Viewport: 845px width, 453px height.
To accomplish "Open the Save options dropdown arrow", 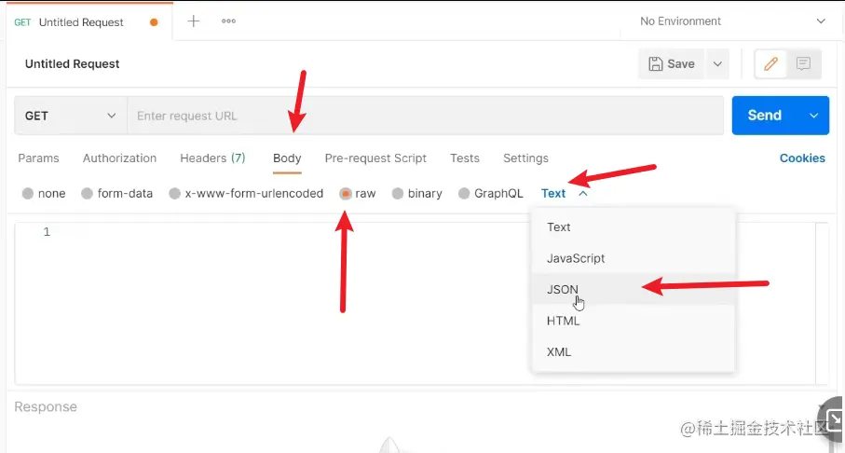I will point(717,63).
